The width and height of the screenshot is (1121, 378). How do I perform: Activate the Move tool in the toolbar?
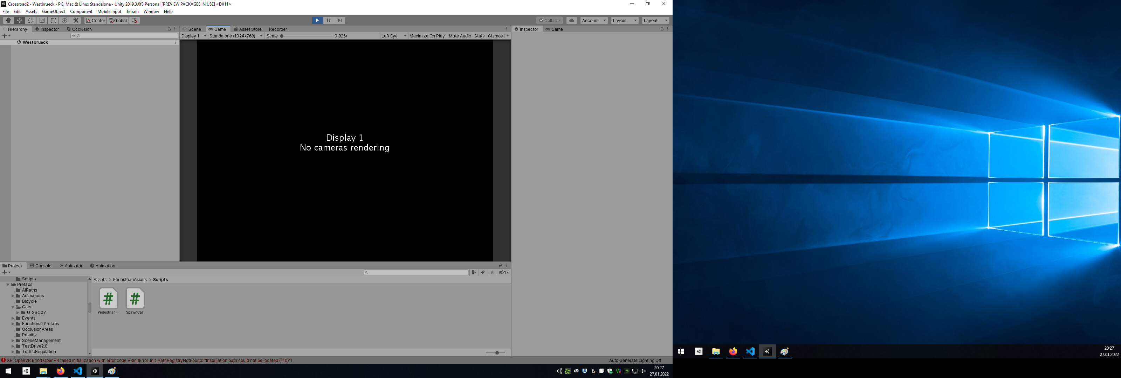(x=19, y=20)
